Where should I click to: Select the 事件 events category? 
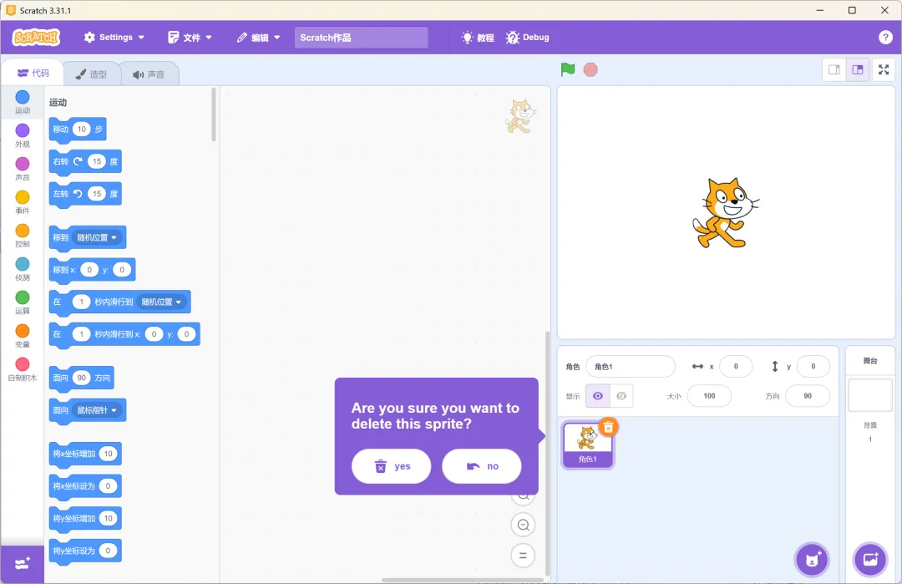(23, 202)
